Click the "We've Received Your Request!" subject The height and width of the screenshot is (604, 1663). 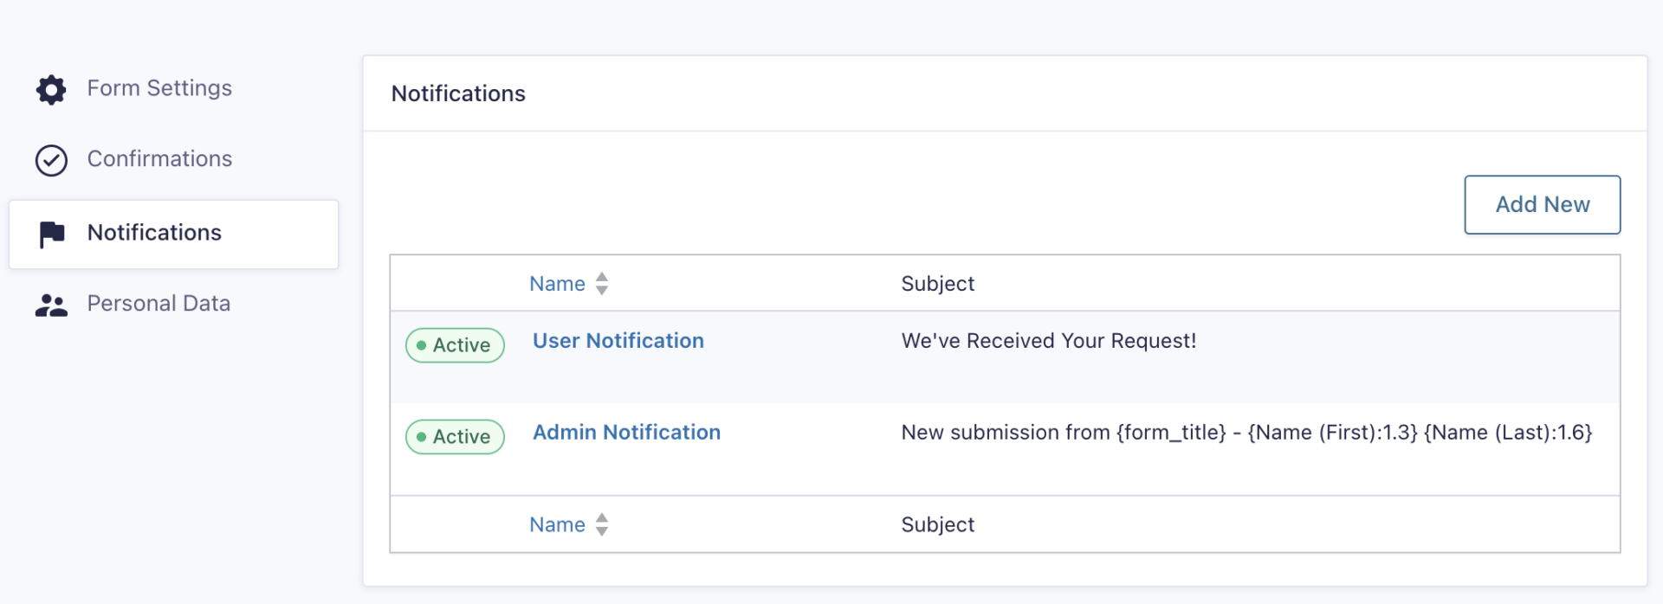(x=1048, y=341)
